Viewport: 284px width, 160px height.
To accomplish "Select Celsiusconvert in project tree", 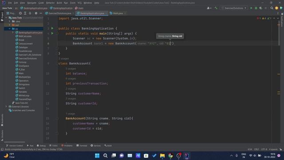I will pos(25,44).
